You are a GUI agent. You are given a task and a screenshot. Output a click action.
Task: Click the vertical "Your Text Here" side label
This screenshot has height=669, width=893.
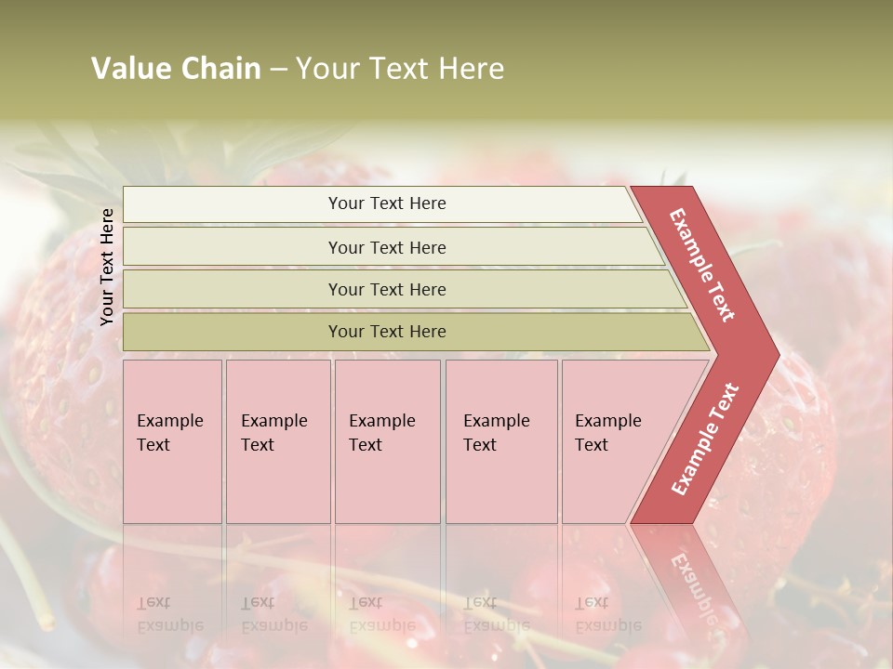pyautogui.click(x=108, y=267)
